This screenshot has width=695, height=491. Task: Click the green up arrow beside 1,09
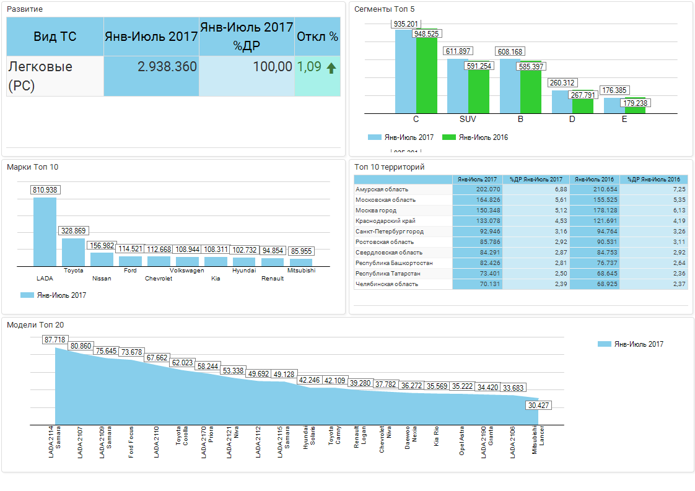point(331,68)
